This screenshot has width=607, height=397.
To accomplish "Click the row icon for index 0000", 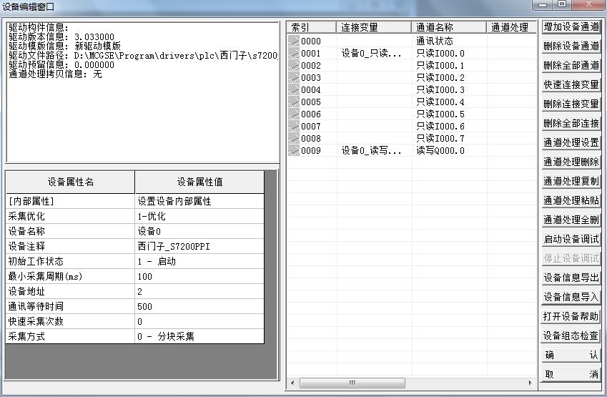I will pos(294,41).
